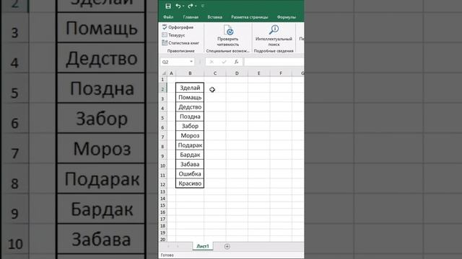Viewport: 462px width, 259px height.
Task: Select cell containing Подарак
Action: [x=190, y=145]
